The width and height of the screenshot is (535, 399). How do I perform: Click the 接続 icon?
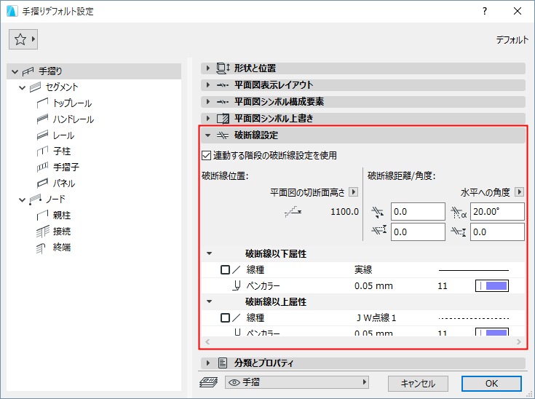point(42,232)
